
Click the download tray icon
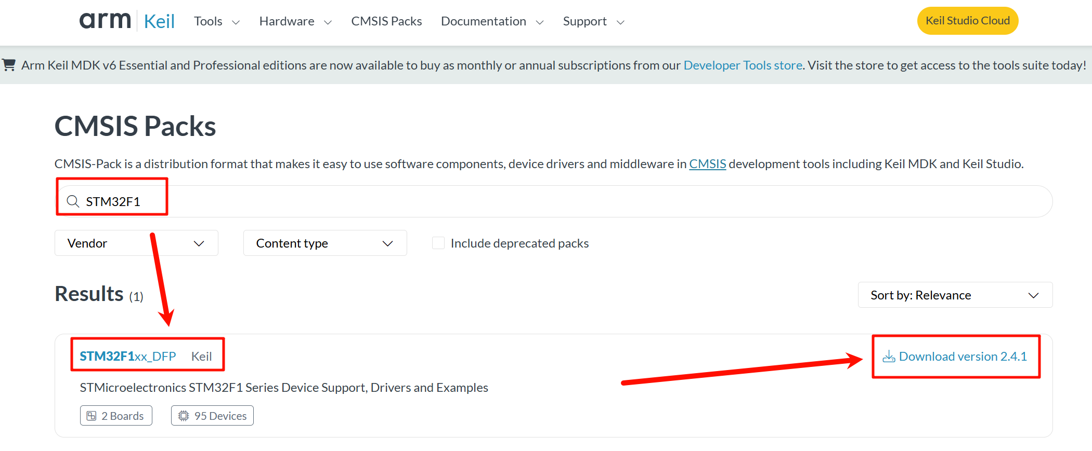889,357
